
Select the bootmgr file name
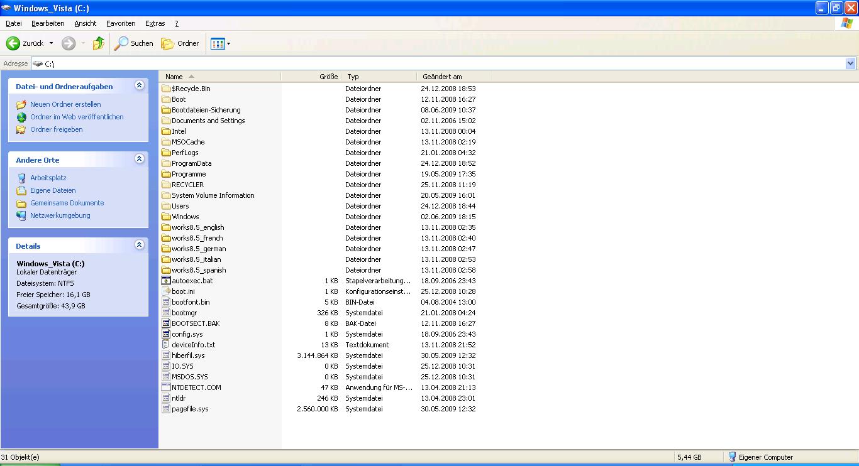pos(184,313)
